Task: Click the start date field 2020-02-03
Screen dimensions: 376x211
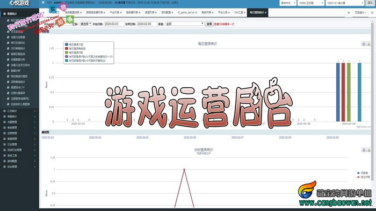Action: tap(114, 24)
